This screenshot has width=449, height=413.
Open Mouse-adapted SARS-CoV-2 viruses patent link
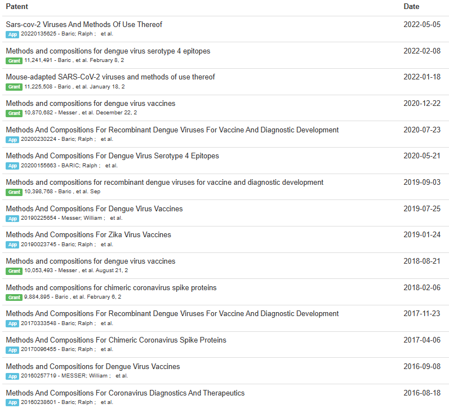(x=110, y=77)
